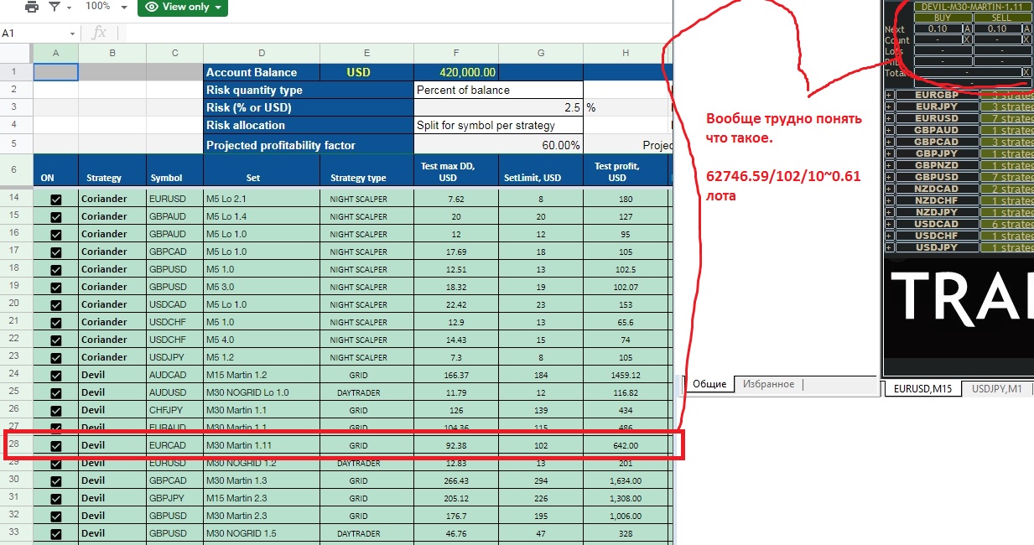Click the GBPNZD symbol in trading panel
1034x545 pixels.
click(936, 165)
